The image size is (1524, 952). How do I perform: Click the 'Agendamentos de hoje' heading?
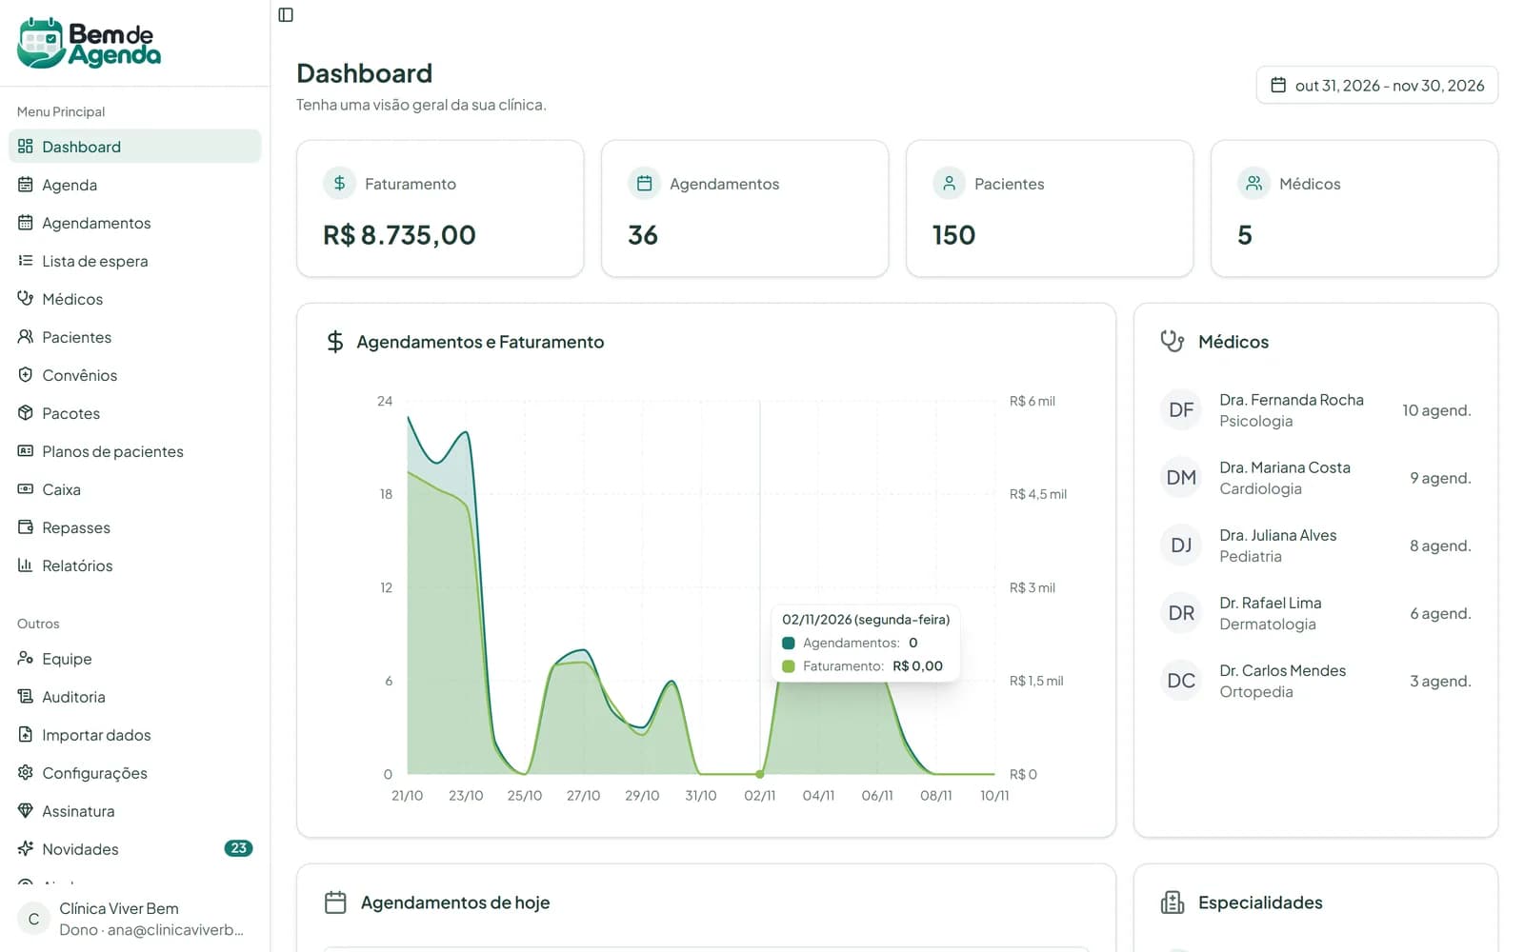[455, 902]
